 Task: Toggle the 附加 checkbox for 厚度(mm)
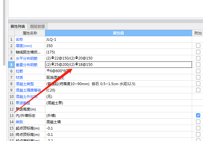tap(198, 46)
